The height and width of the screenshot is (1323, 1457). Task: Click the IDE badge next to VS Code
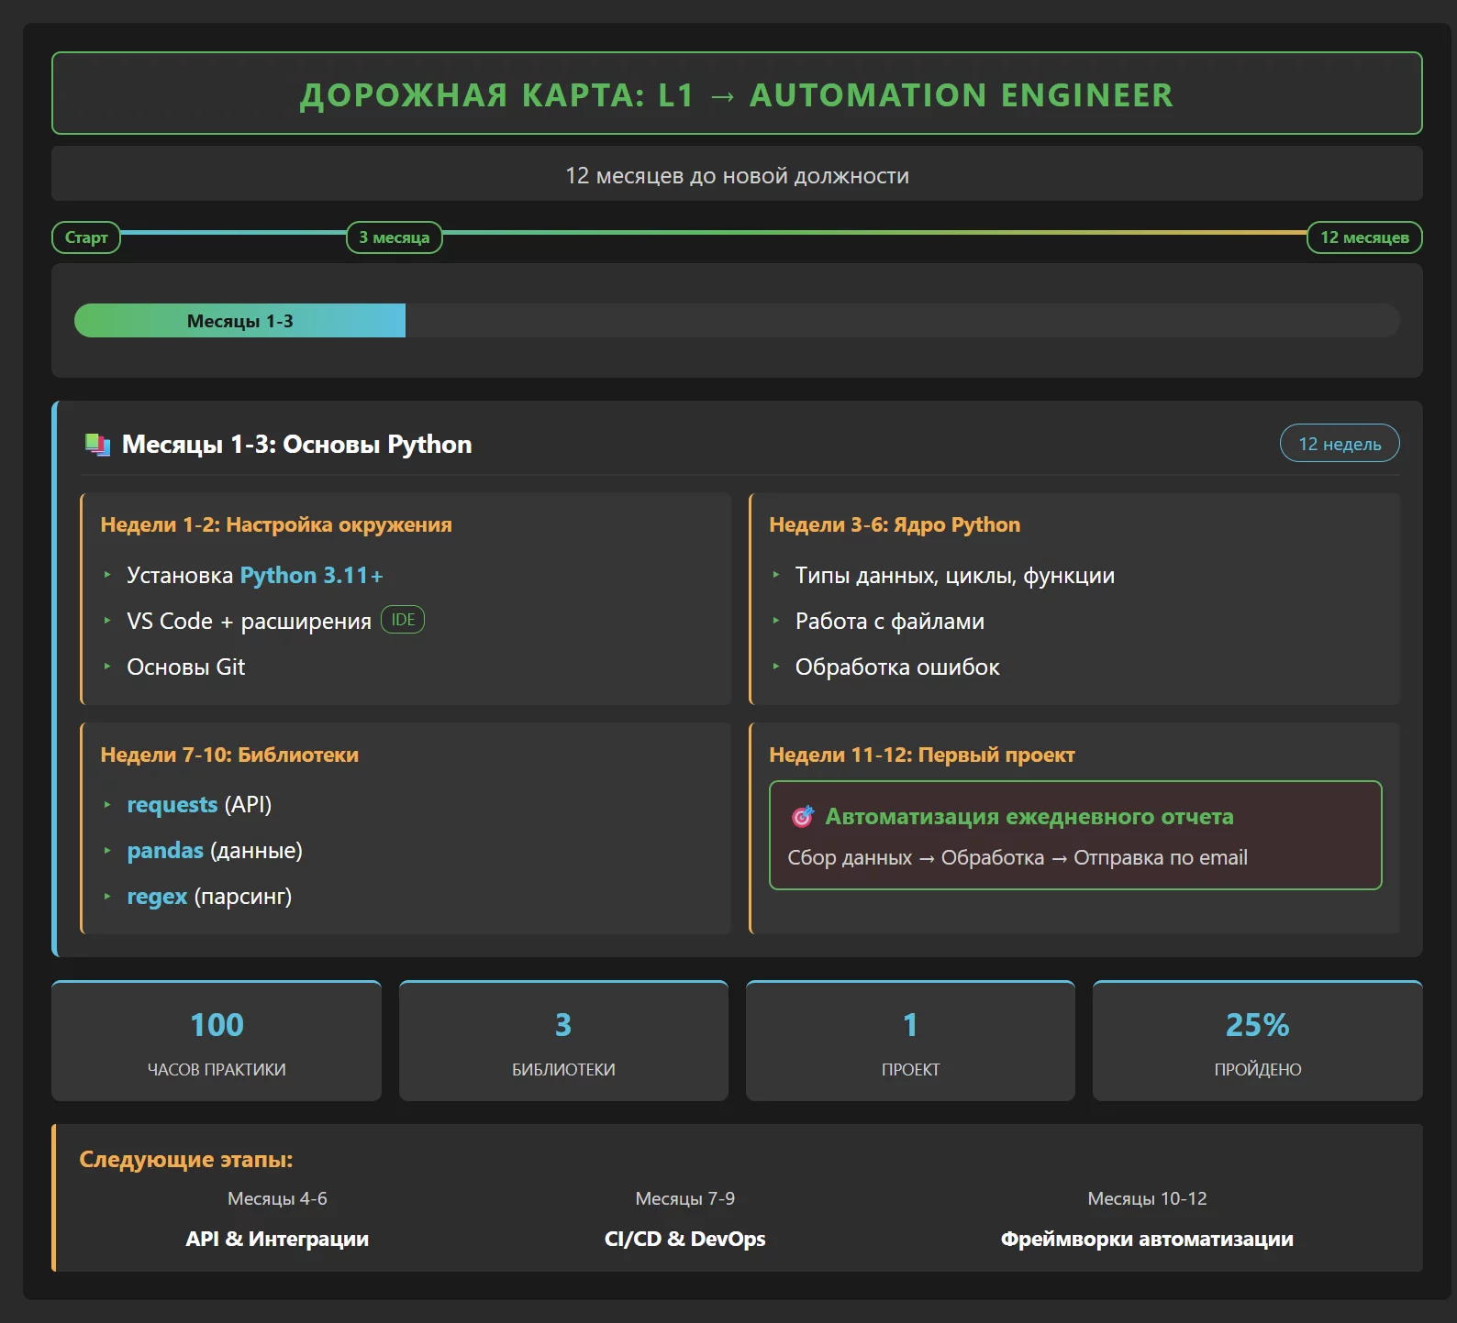pyautogui.click(x=403, y=620)
